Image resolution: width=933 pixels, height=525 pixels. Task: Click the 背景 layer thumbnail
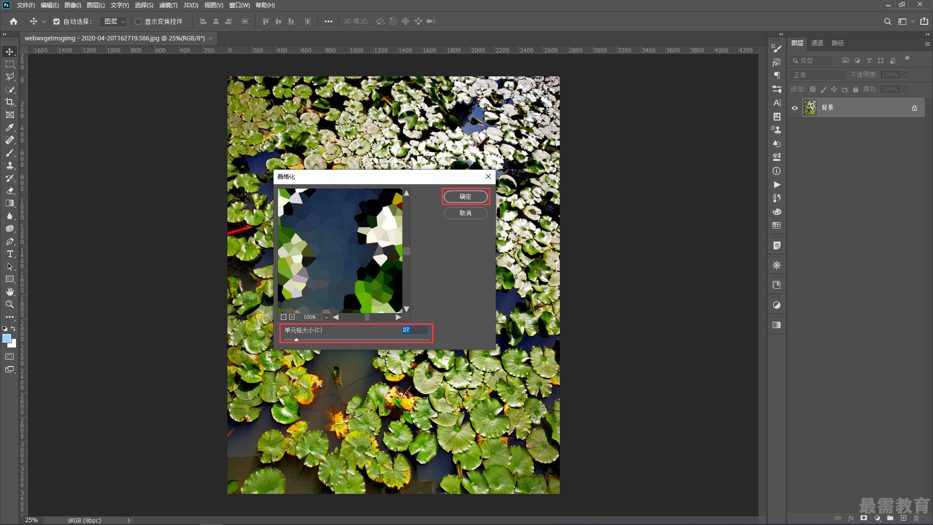click(x=810, y=108)
